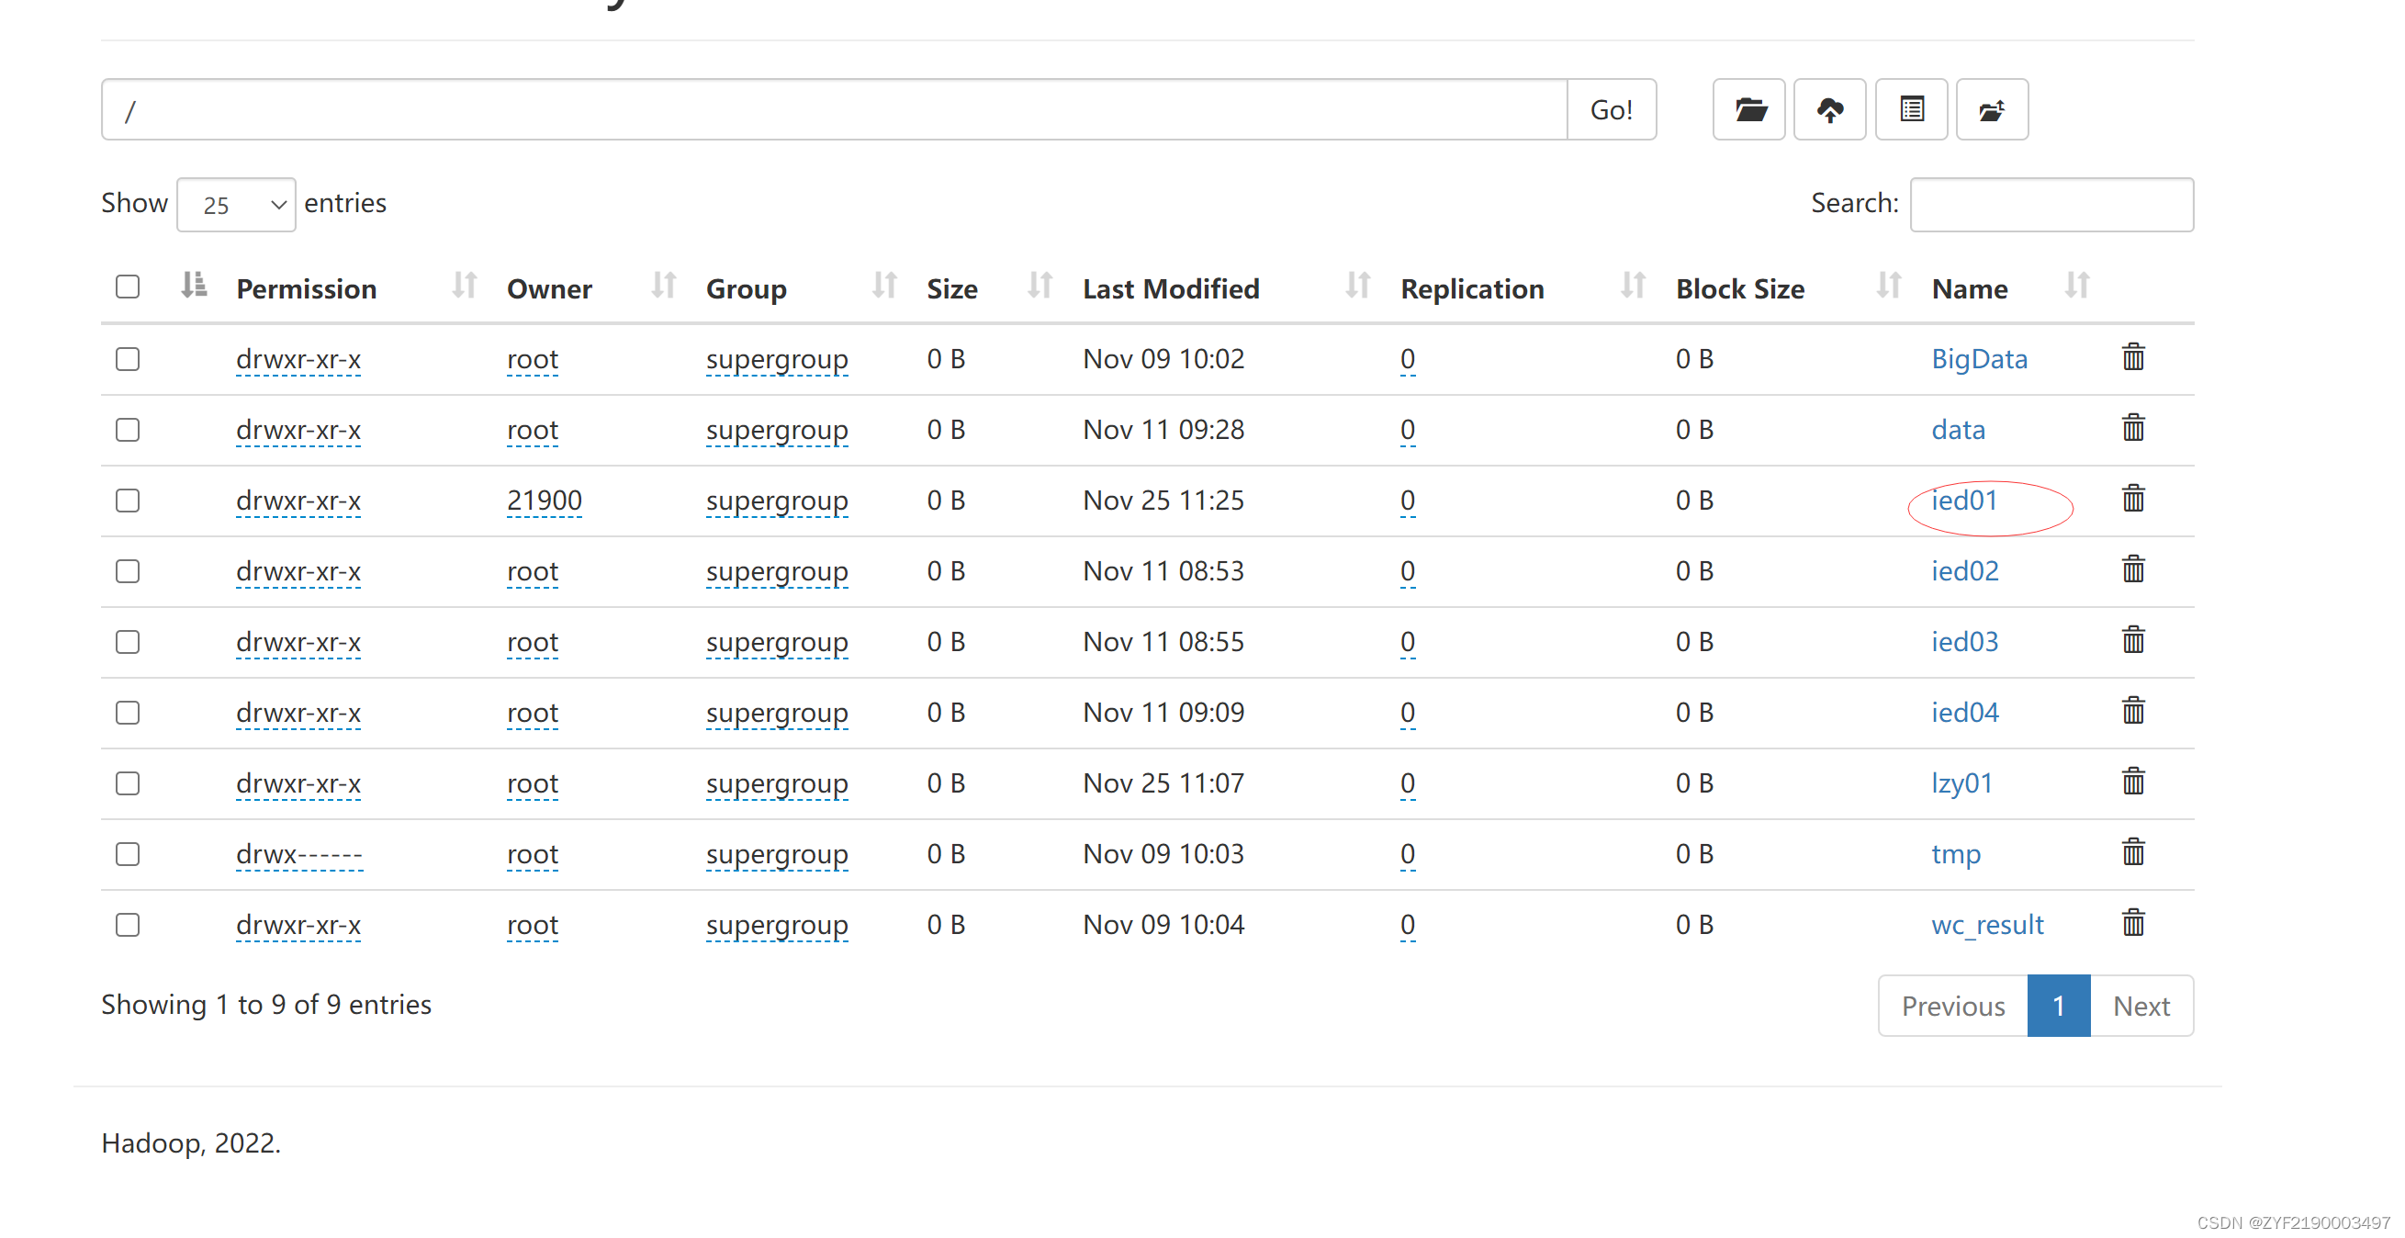Delete wc_result using its trash icon
This screenshot has width=2405, height=1238.
click(2132, 924)
